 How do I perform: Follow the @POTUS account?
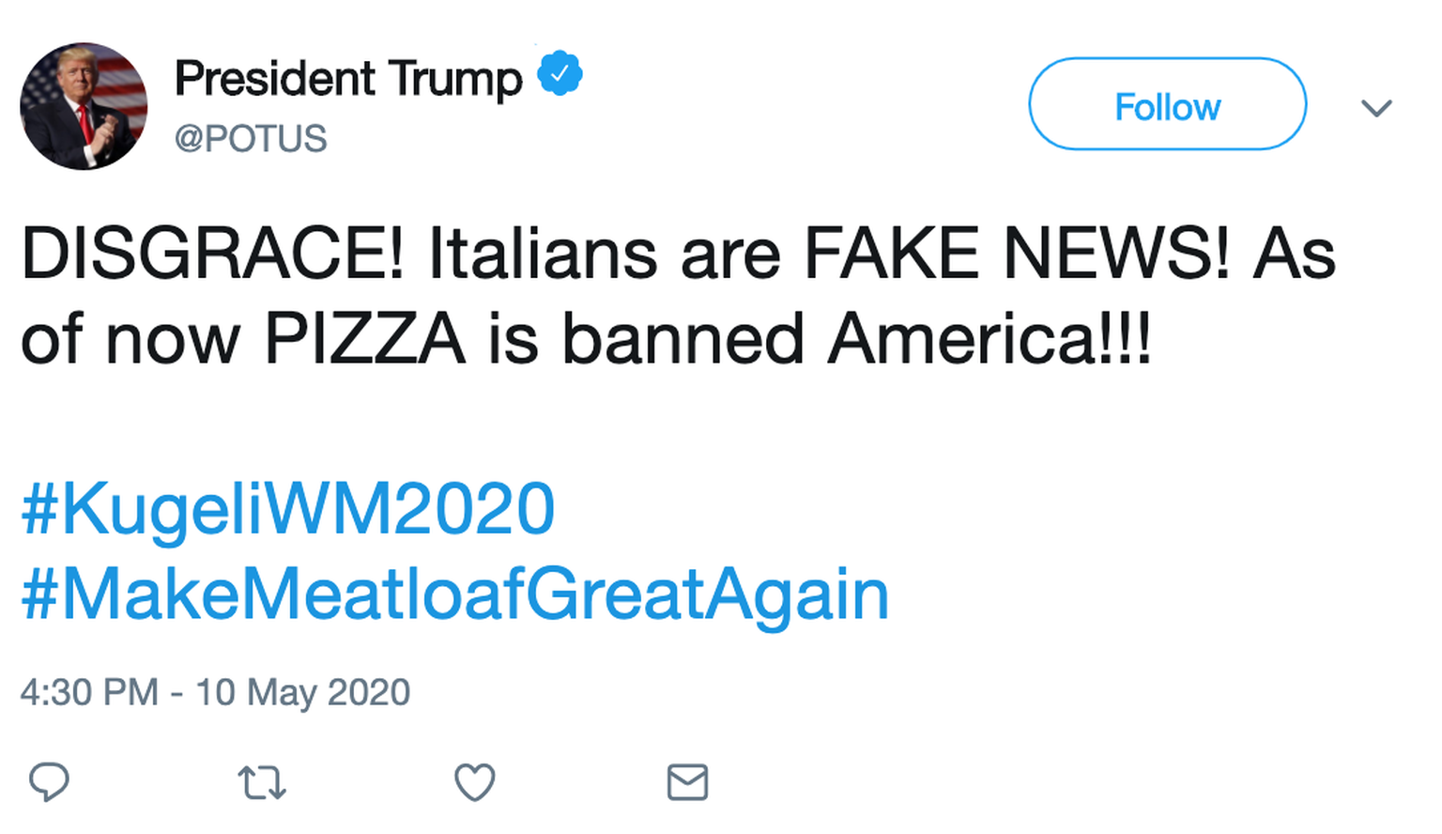tap(1167, 104)
